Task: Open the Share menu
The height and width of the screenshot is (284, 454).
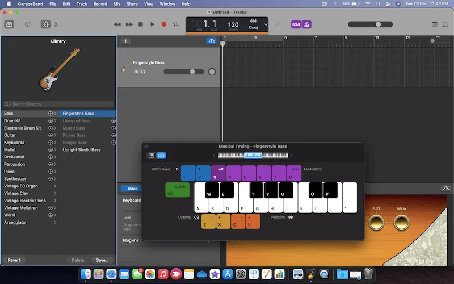Action: 132,4
